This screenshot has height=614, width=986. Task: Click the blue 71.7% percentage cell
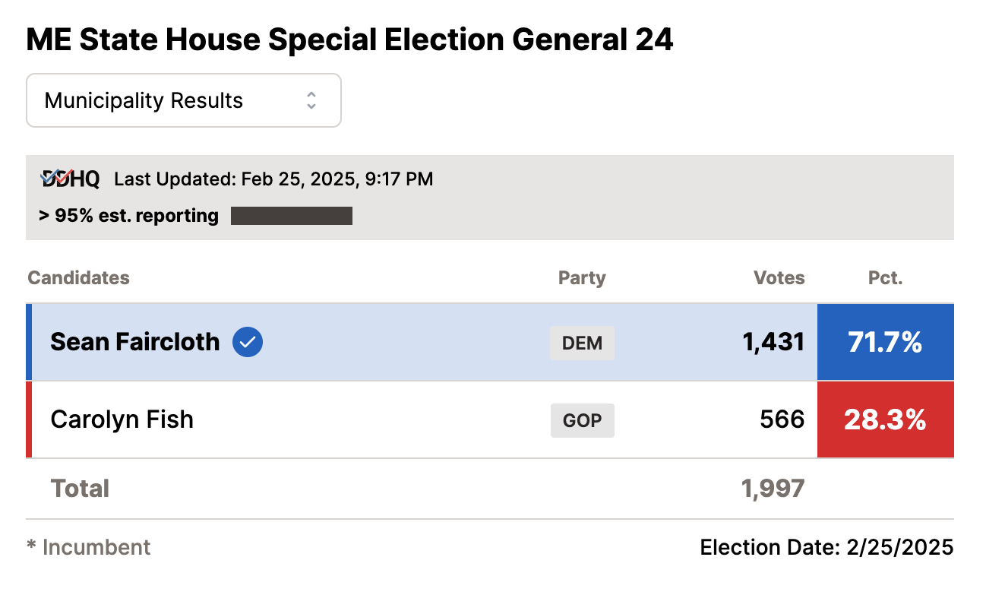[886, 342]
